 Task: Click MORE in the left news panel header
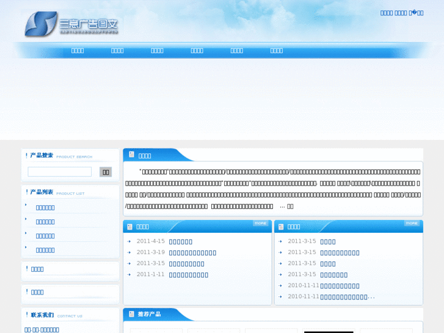[x=261, y=223]
